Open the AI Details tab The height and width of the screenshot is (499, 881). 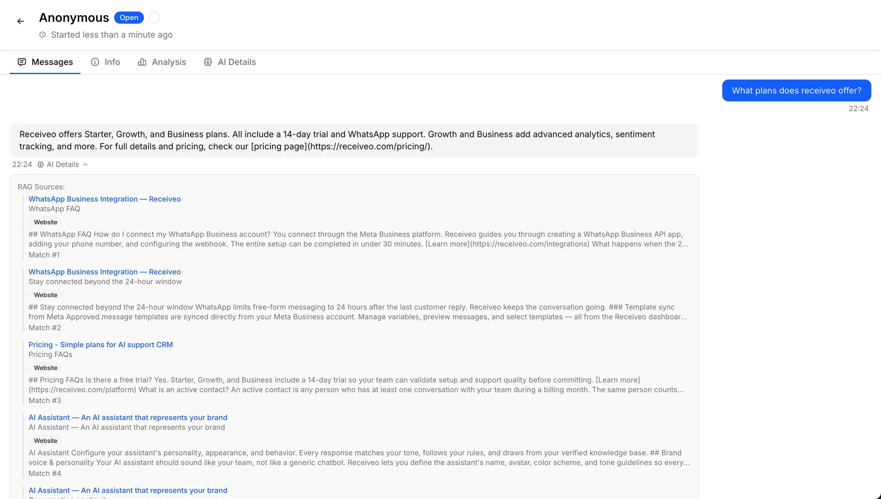click(x=237, y=62)
